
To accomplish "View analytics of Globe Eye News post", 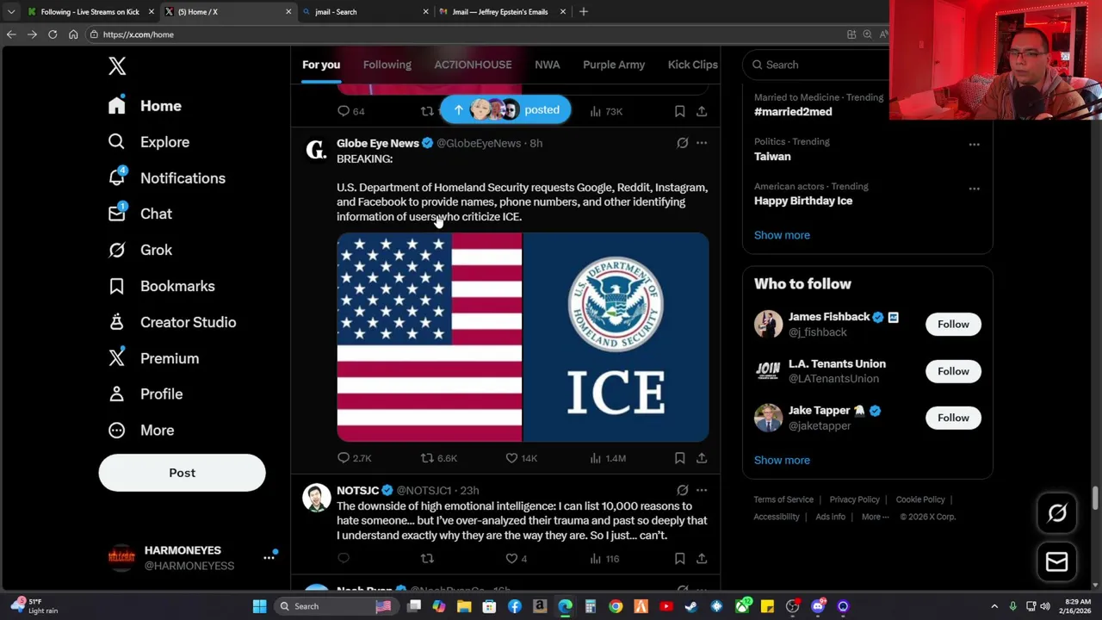I will coord(608,458).
